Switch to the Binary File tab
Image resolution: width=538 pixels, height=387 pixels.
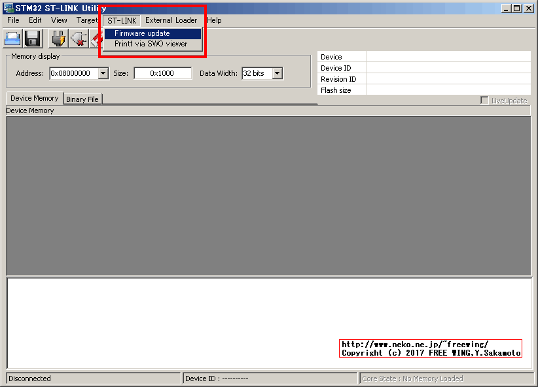pyautogui.click(x=82, y=99)
